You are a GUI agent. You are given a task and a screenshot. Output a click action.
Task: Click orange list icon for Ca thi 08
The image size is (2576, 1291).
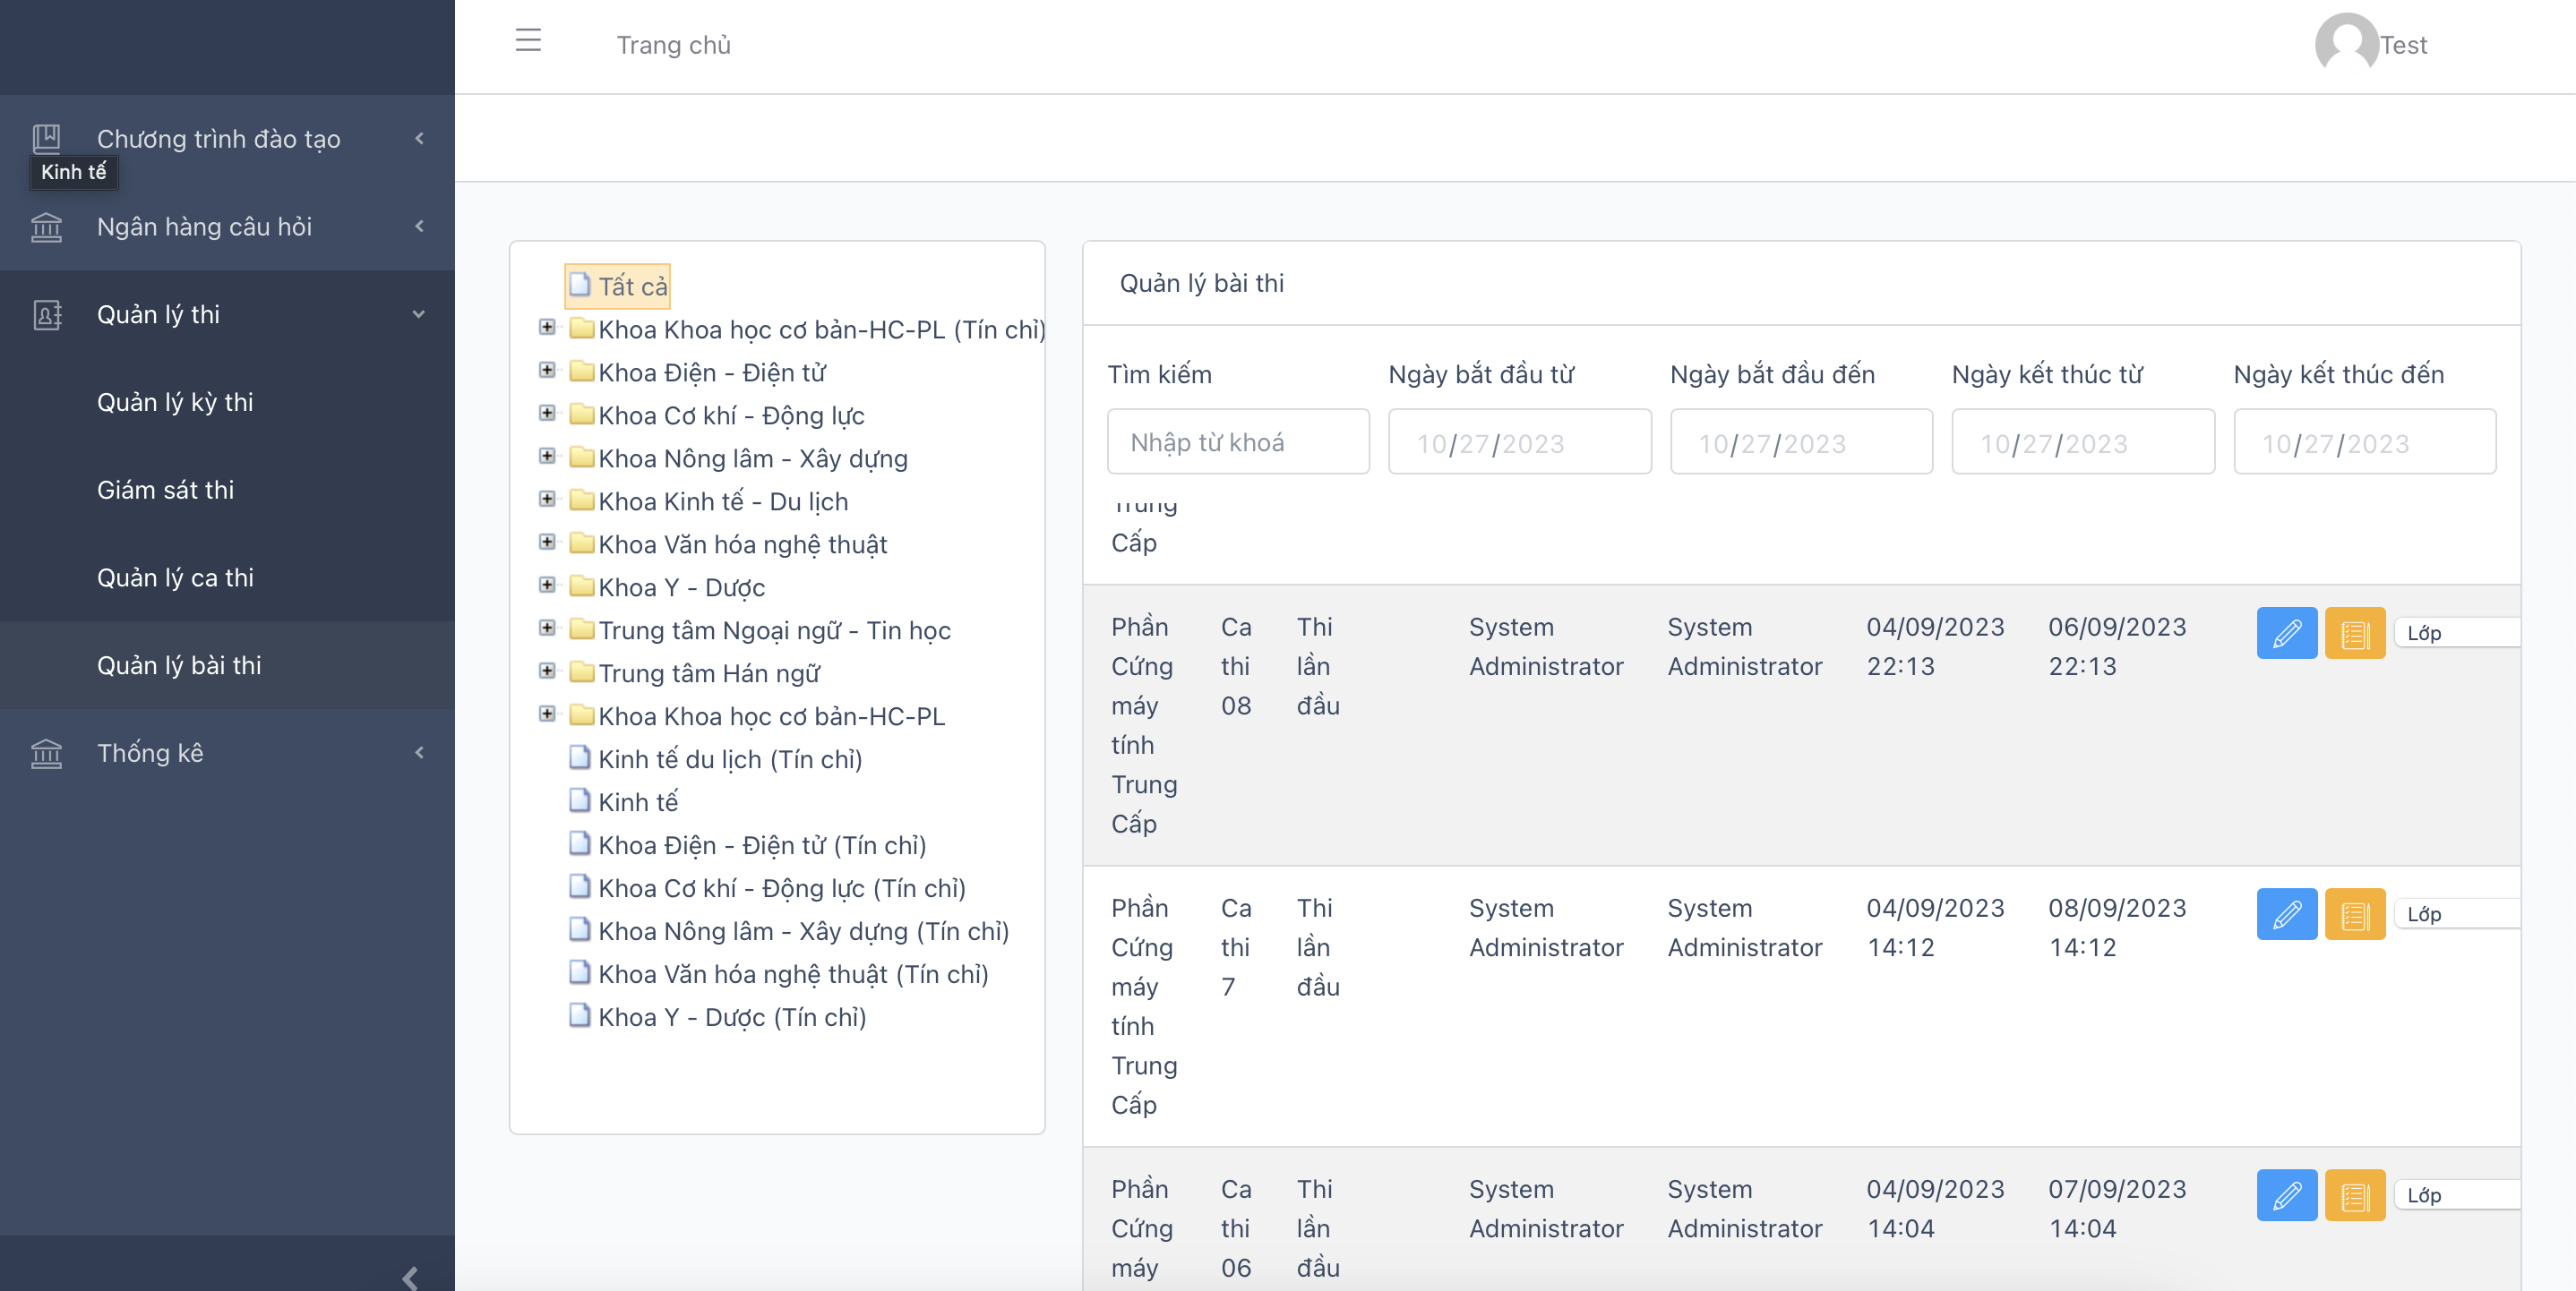[2354, 634]
